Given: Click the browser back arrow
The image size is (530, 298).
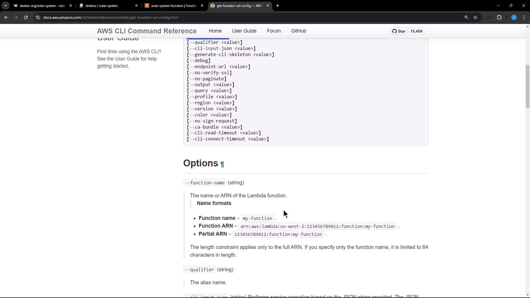Looking at the screenshot, I should (x=6, y=17).
